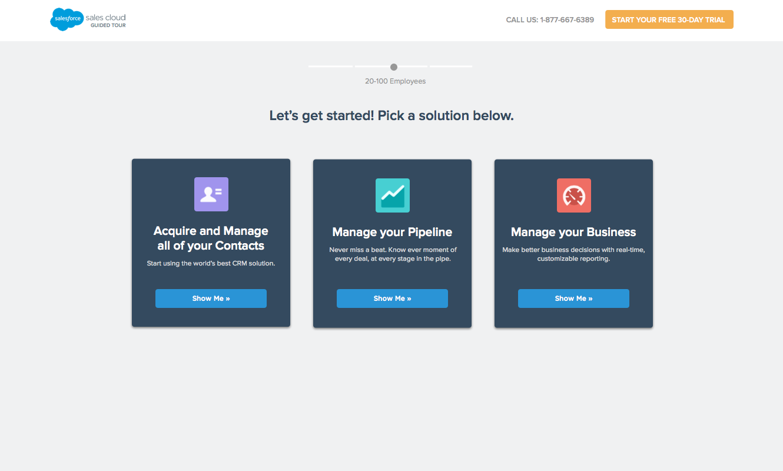Select the Manage your Pipeline heading
Screen dimensions: 783x471
click(x=392, y=232)
